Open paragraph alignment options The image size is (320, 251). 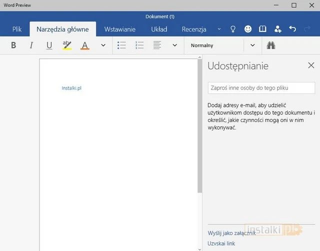157,45
